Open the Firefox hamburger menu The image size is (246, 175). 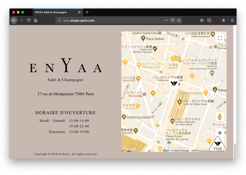[x=232, y=20]
